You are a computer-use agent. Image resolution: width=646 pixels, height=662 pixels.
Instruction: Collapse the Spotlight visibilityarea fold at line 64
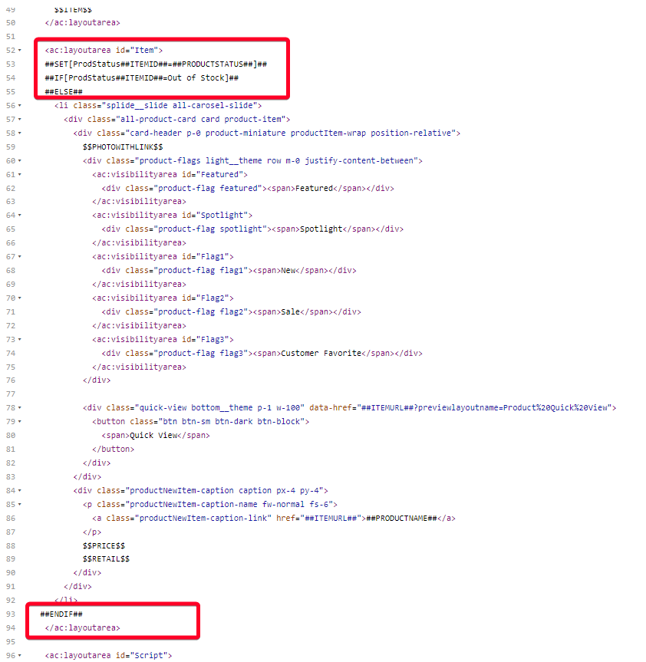click(20, 216)
